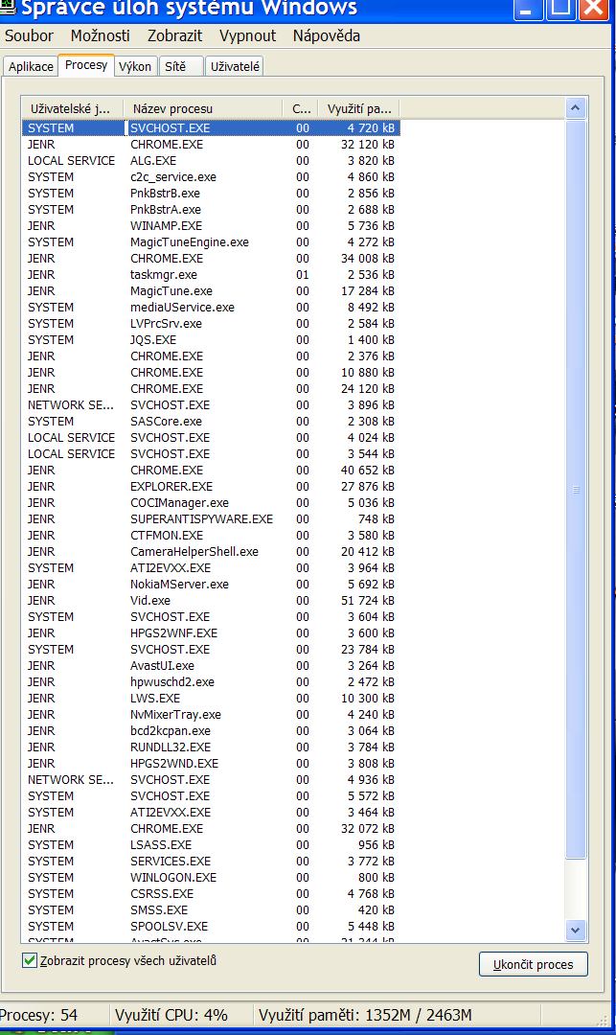Click the Procesy: 54 status field

tap(54, 1015)
